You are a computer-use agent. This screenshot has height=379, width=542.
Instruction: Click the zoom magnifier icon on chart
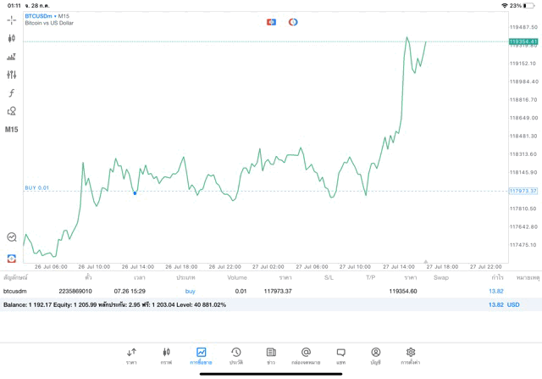(12, 238)
